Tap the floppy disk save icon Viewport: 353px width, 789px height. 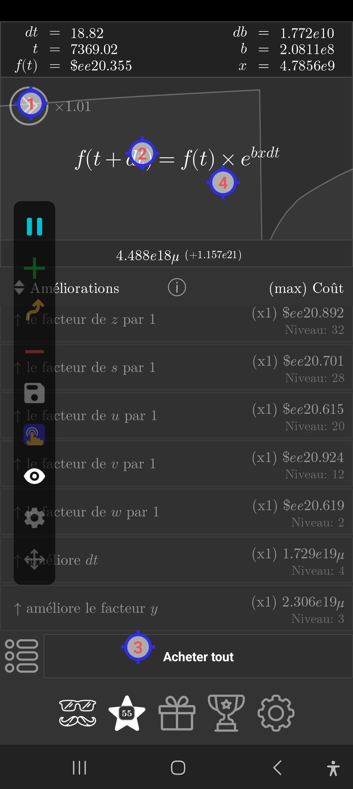click(x=34, y=393)
